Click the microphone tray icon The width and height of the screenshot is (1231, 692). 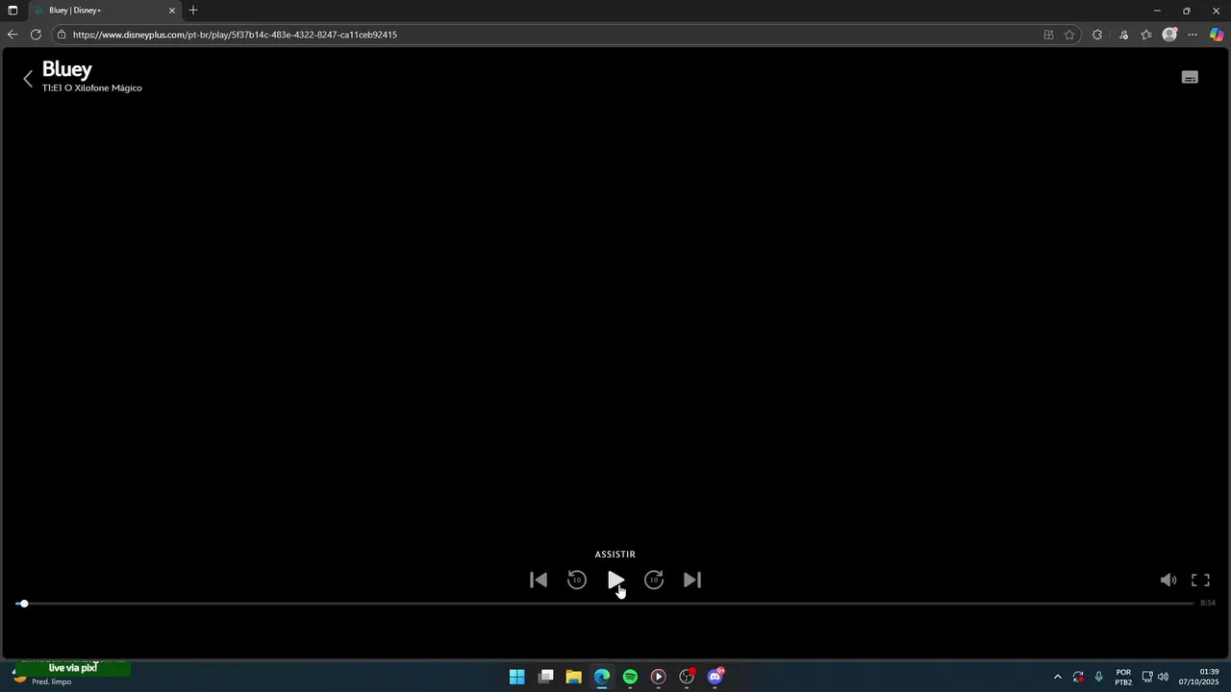1098,677
